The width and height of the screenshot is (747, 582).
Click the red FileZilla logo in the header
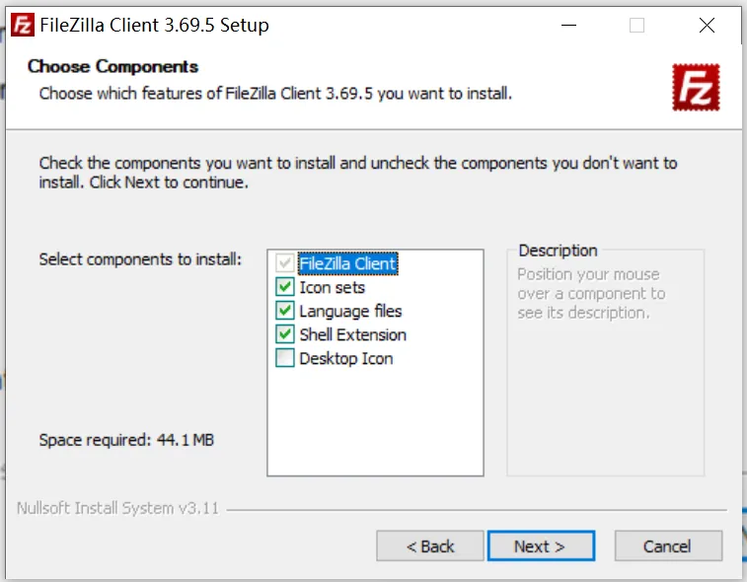coord(696,87)
